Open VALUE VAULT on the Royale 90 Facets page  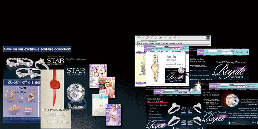coord(220,48)
